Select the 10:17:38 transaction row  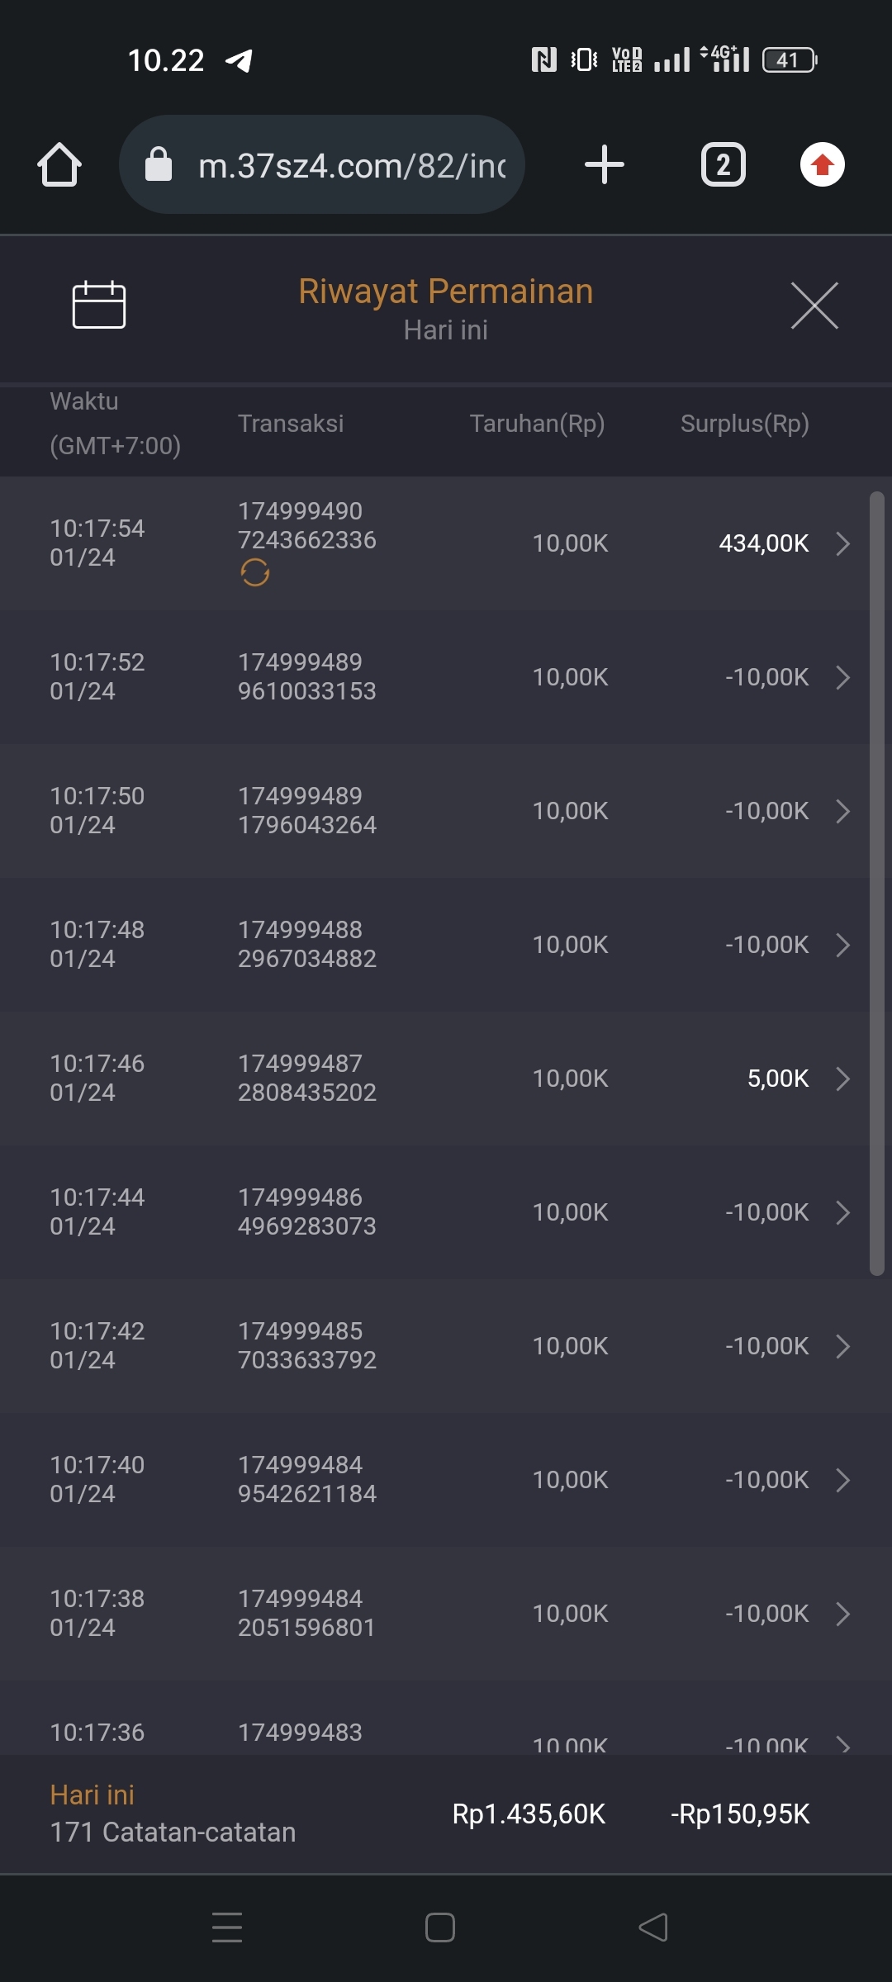429,1614
